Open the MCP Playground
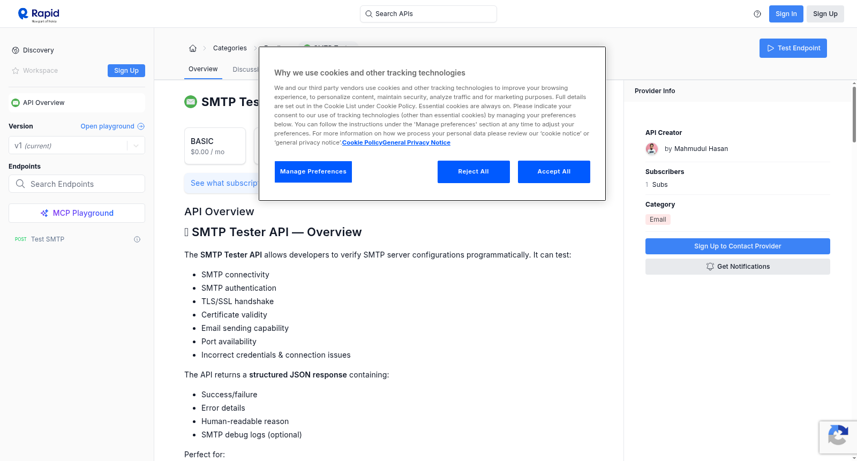857x461 pixels. point(77,213)
